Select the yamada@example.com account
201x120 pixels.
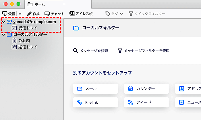[34, 22]
